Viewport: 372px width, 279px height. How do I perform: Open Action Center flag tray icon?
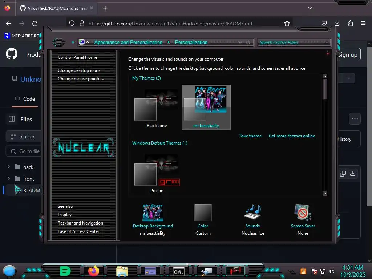[x=314, y=271]
